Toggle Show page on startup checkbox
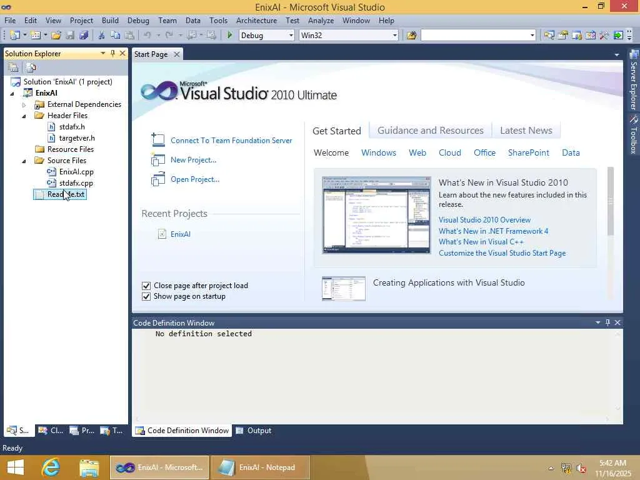This screenshot has width=640, height=480. coord(146,296)
